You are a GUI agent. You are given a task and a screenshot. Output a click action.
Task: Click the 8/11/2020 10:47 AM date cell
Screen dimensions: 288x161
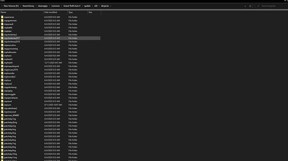(53, 105)
